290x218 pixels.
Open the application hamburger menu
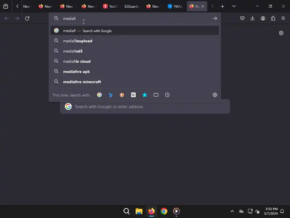283,18
